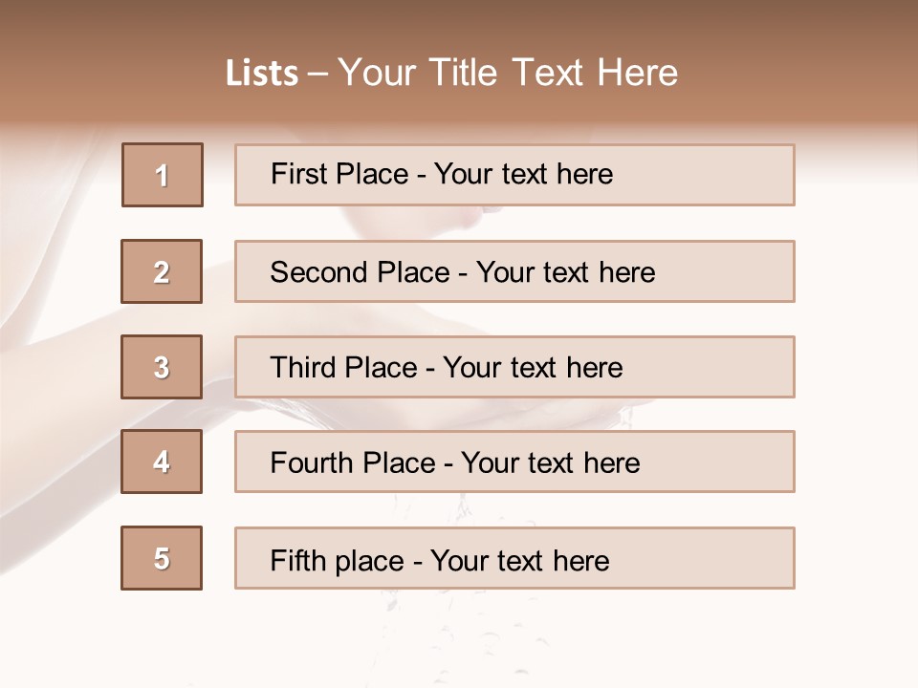Click the word 'here' ending the Second Place line

(626, 272)
